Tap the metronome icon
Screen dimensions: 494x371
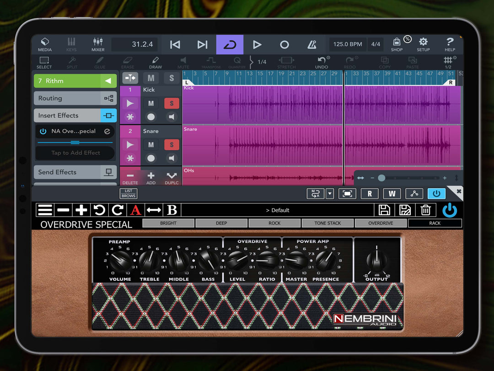point(312,44)
